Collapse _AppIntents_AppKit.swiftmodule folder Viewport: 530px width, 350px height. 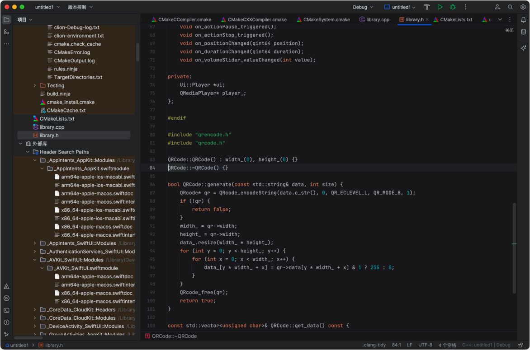click(x=42, y=168)
